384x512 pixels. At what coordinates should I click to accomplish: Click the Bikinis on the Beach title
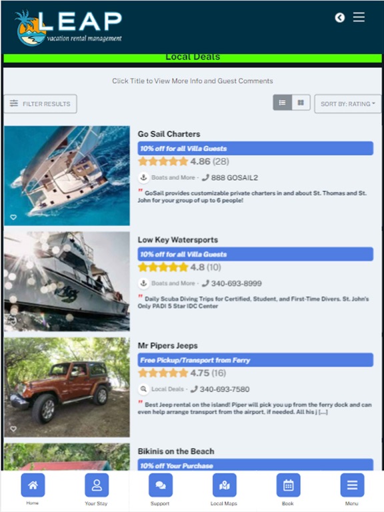[176, 451]
